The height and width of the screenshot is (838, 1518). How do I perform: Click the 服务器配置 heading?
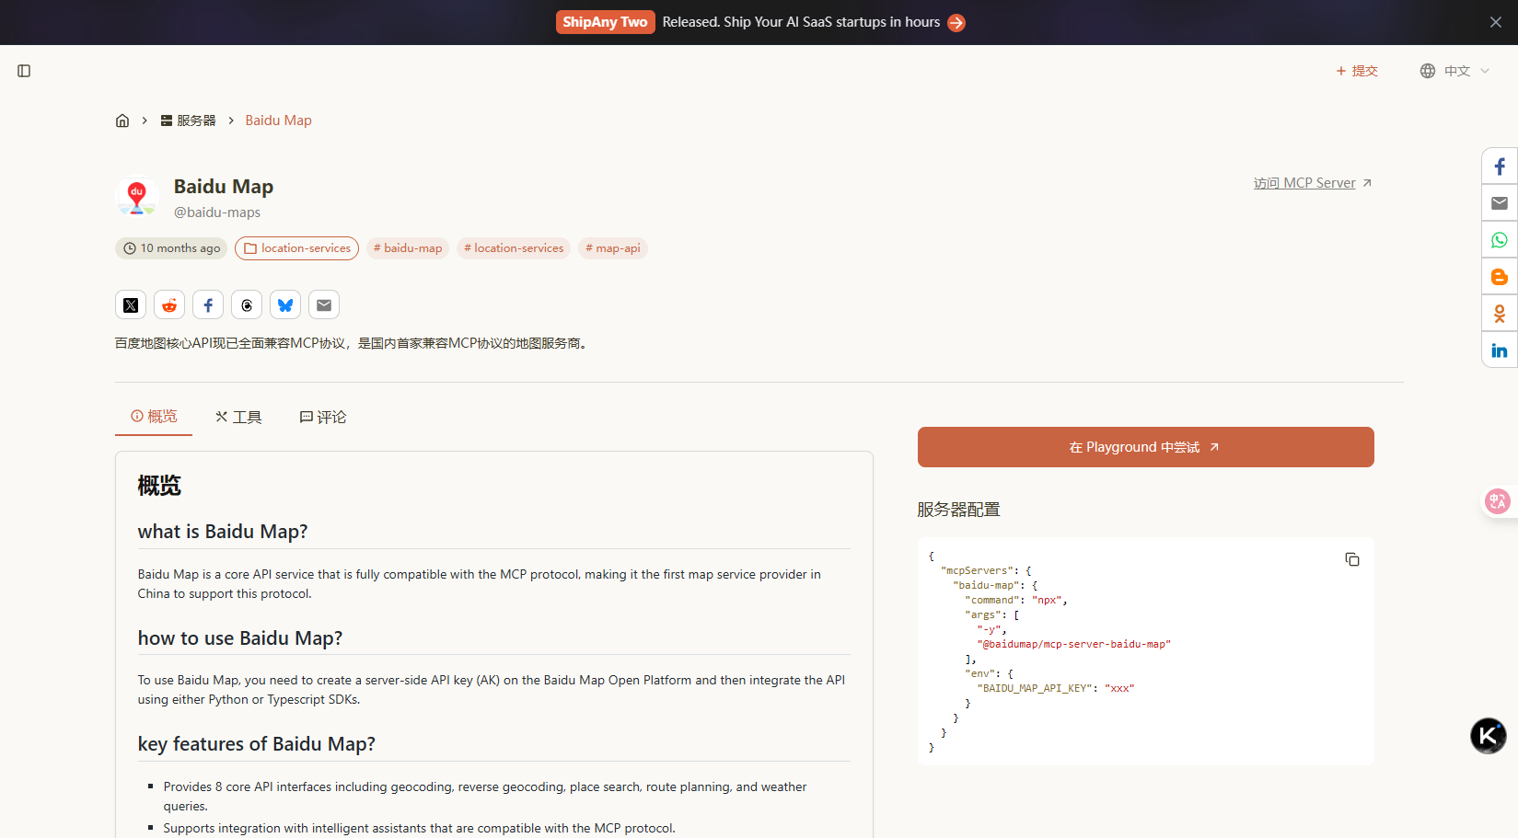click(958, 510)
